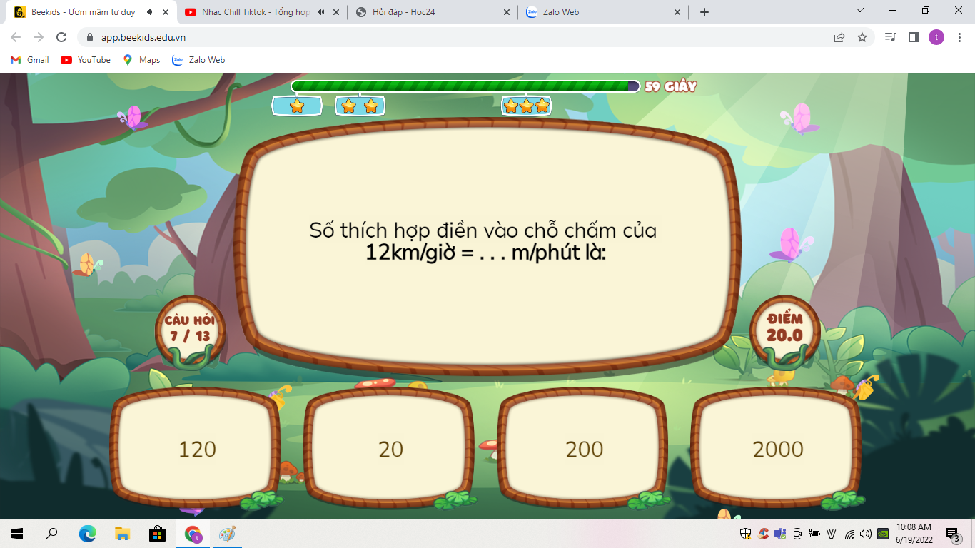Open network Wi-Fi tray icon
Image resolution: width=975 pixels, height=548 pixels.
849,534
